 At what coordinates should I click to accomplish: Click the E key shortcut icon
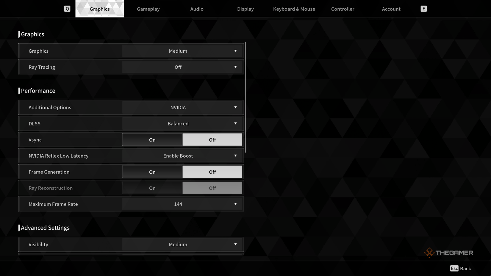(423, 9)
